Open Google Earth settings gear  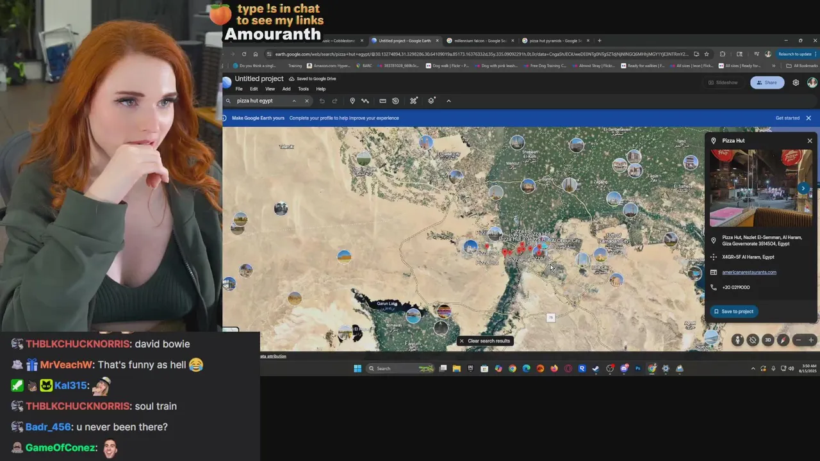(x=796, y=83)
